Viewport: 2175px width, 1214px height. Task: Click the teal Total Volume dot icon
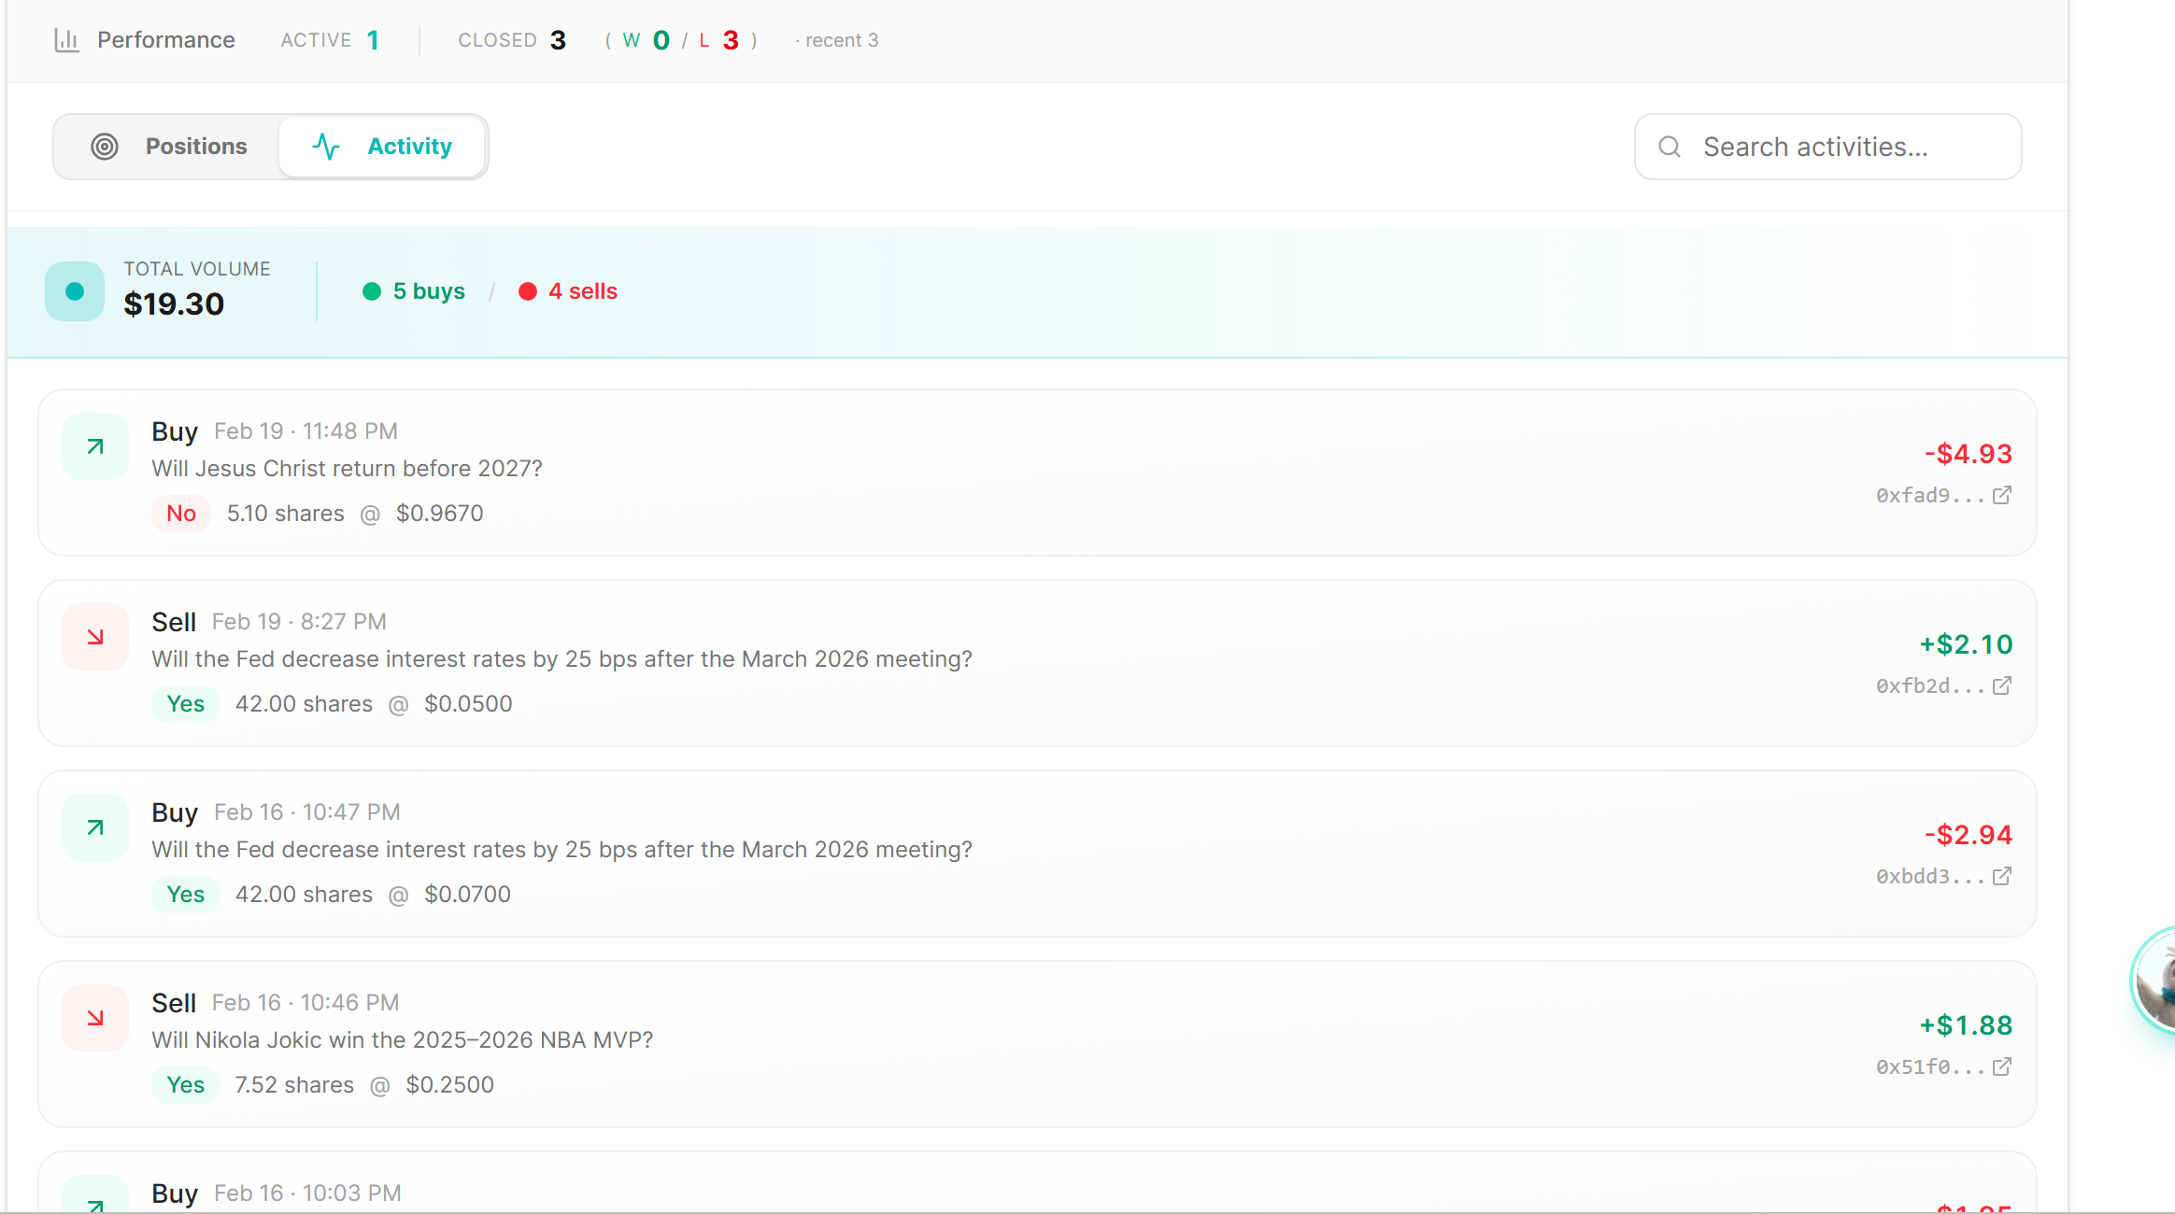tap(75, 291)
